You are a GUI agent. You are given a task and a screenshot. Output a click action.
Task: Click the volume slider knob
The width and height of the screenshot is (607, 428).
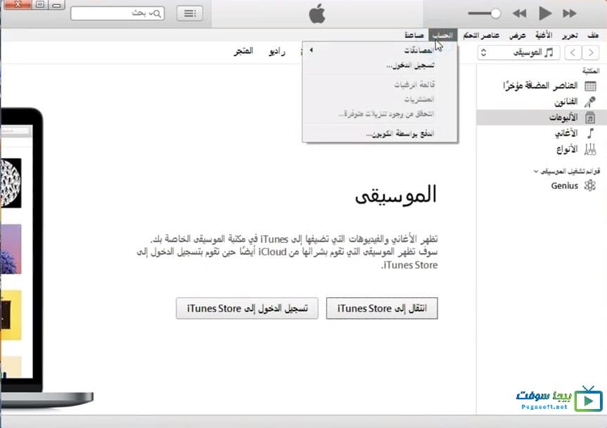point(496,13)
